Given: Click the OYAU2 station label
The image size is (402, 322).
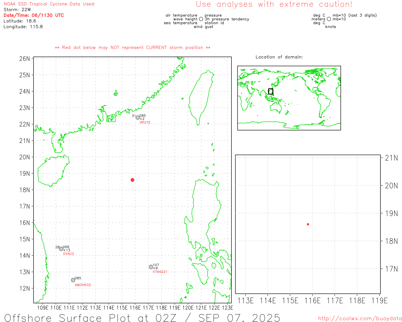Looking at the screenshot, I should (68, 254).
